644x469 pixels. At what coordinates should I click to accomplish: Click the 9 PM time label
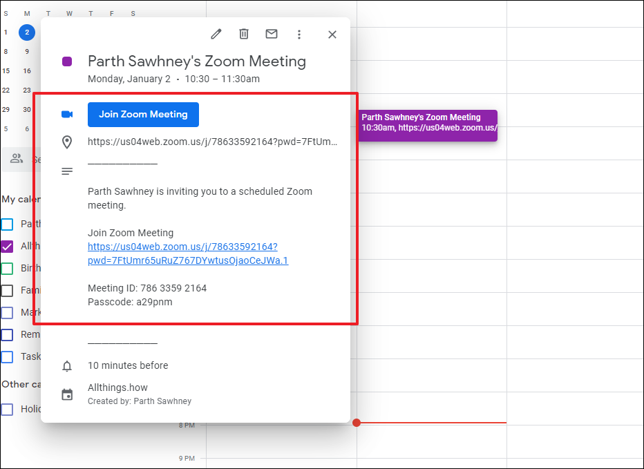187,459
